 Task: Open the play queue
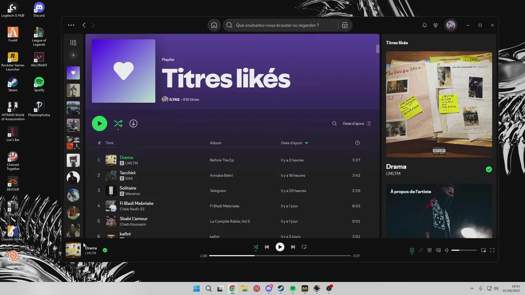click(x=429, y=250)
